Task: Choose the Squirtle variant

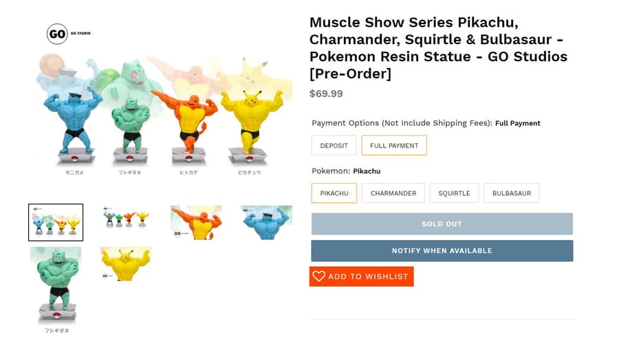Action: 454,193
